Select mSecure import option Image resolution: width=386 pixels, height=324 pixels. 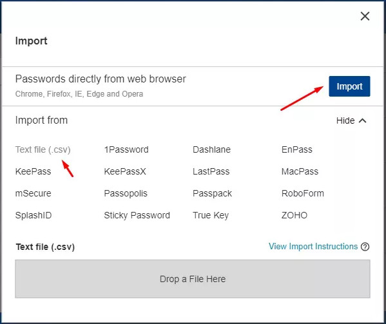pyautogui.click(x=34, y=193)
